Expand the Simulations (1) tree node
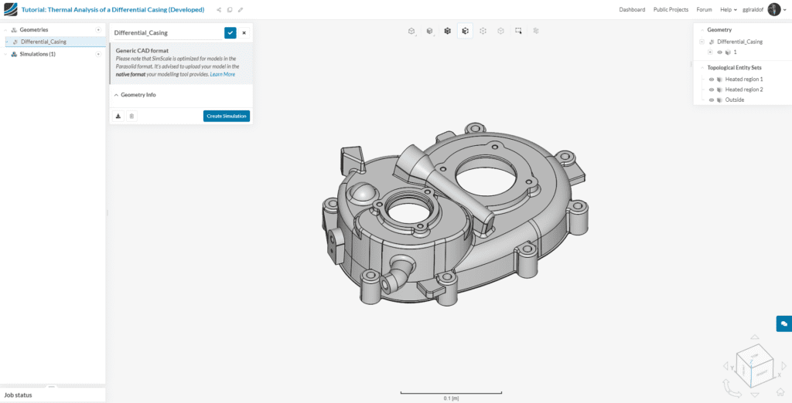 (6, 54)
